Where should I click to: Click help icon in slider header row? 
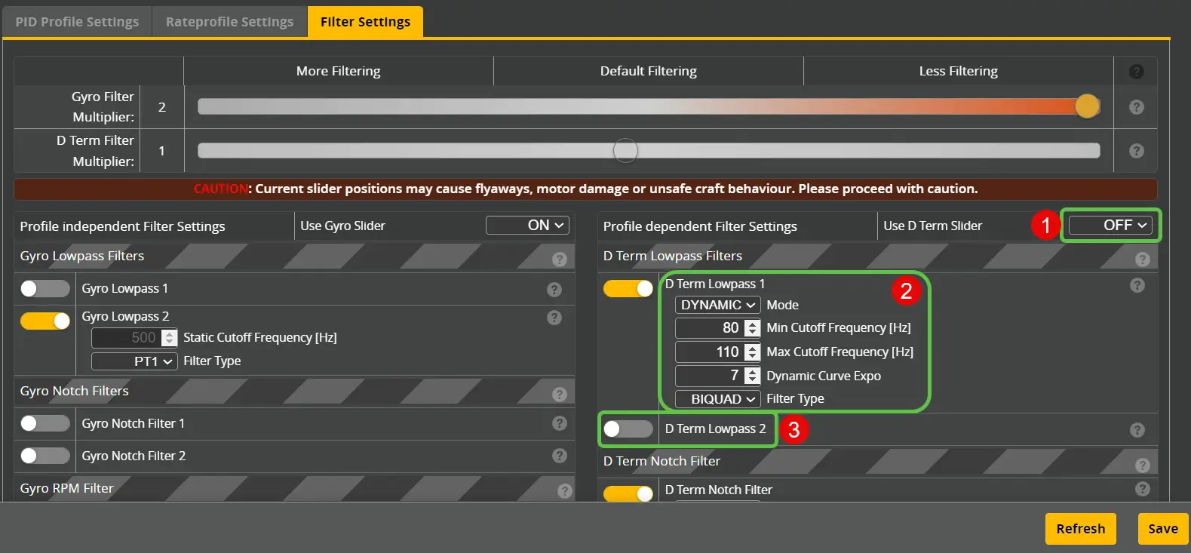click(1136, 72)
